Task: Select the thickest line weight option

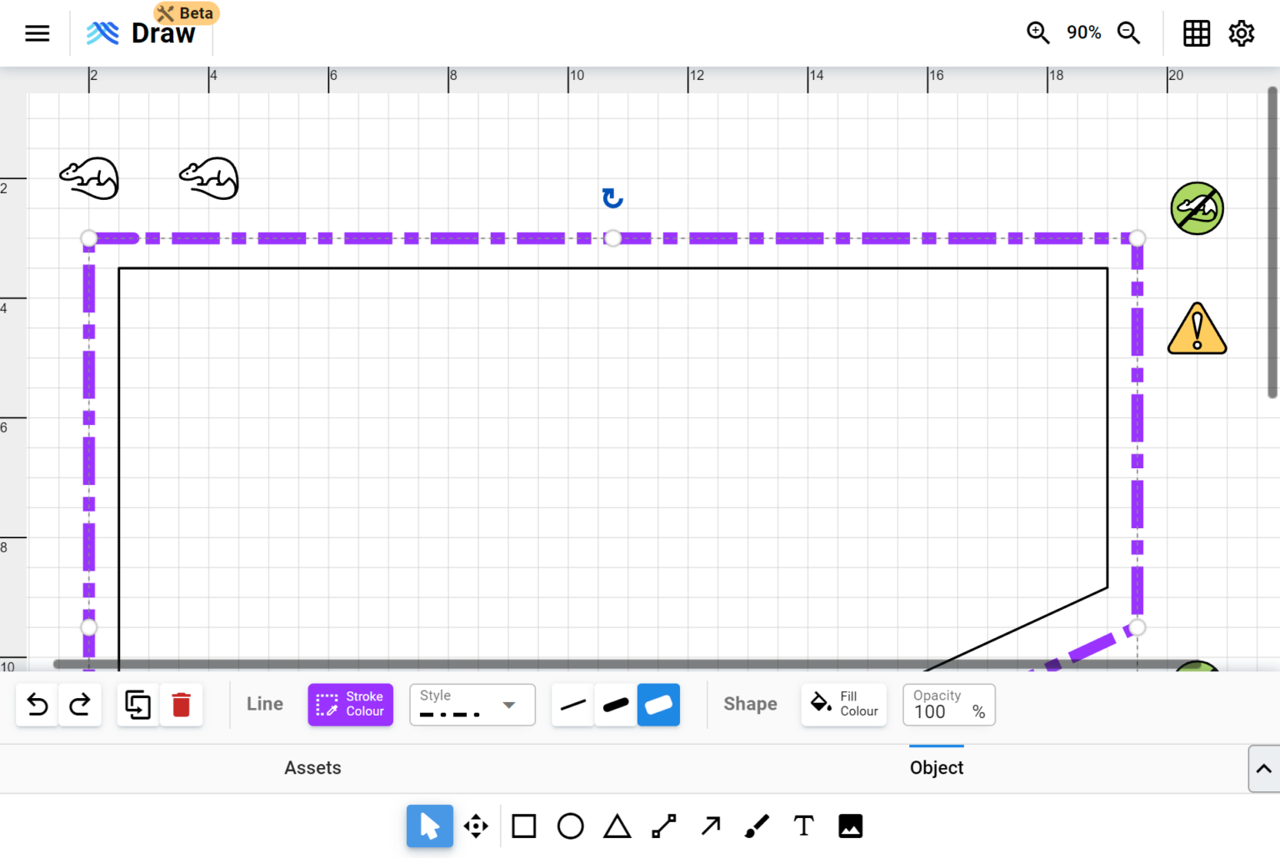Action: [658, 704]
